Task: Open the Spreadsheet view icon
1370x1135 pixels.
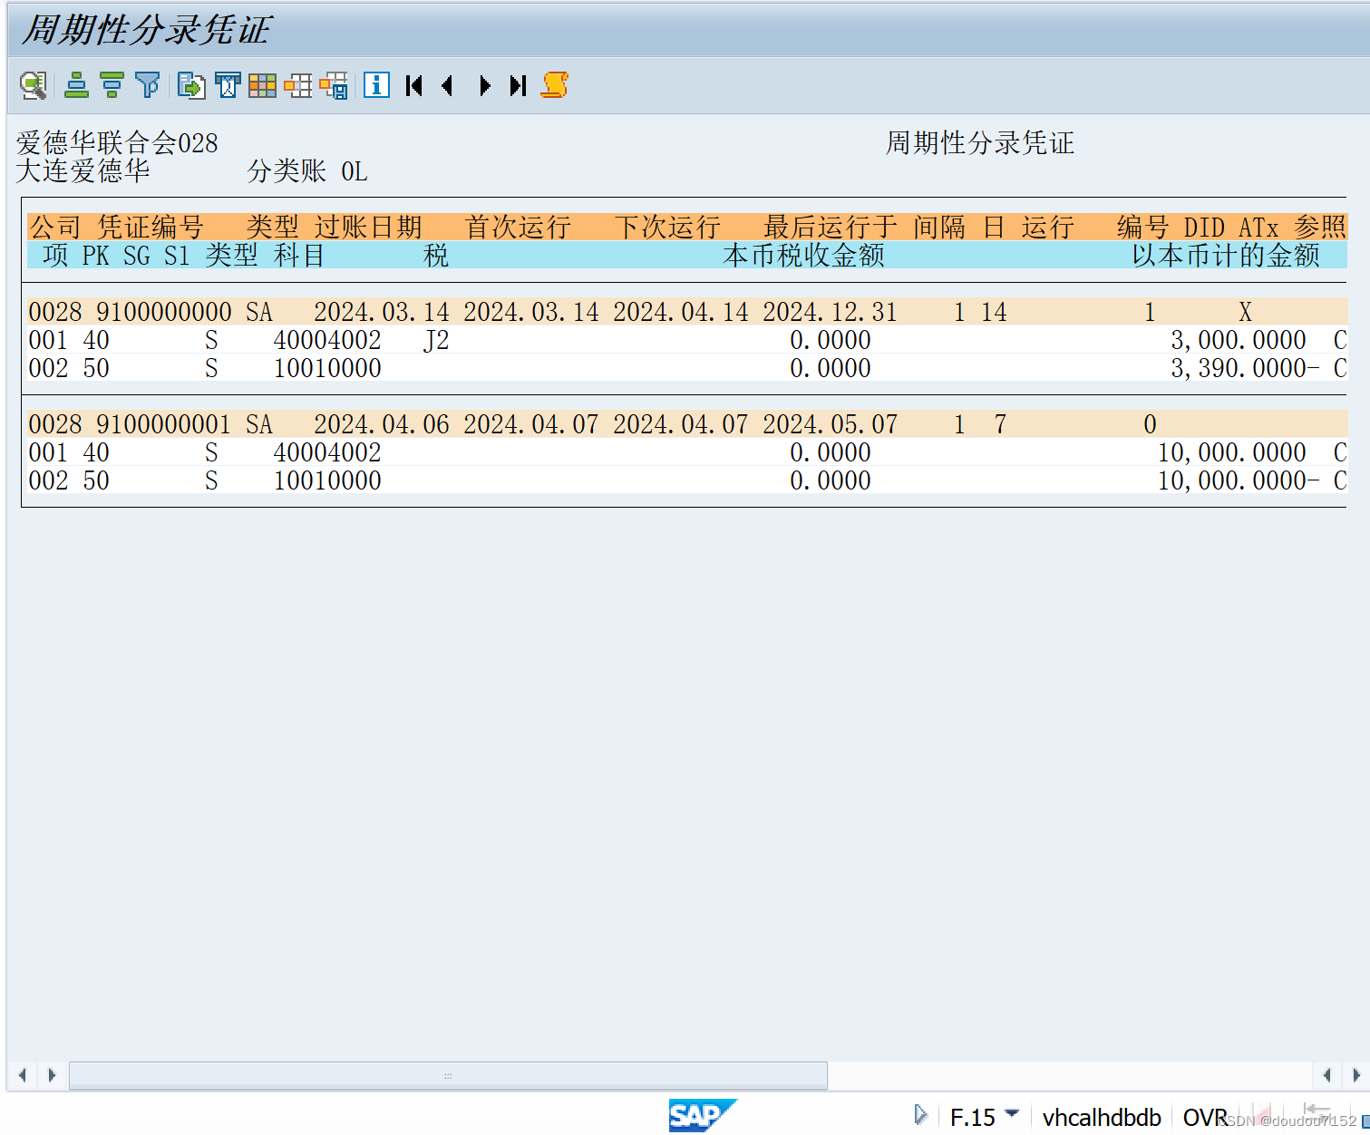Action: (x=261, y=85)
